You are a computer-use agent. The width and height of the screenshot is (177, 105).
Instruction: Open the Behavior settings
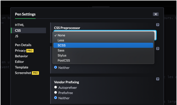click(21, 56)
